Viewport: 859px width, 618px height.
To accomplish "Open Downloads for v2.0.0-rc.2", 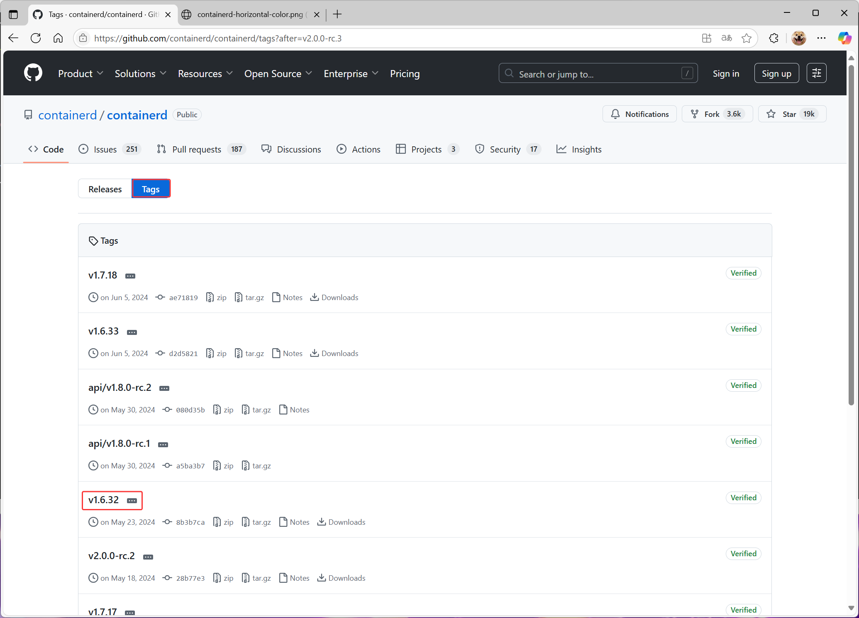I will [341, 578].
